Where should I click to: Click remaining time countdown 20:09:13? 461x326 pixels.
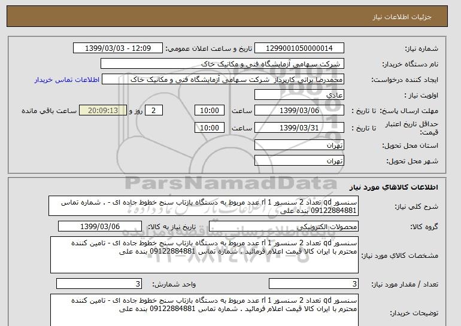click(103, 111)
